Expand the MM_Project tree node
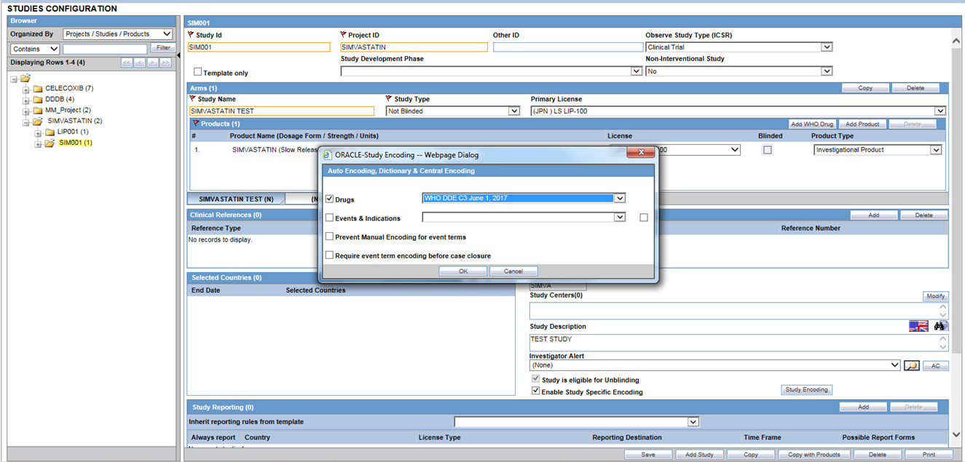The width and height of the screenshot is (965, 462). tap(26, 112)
